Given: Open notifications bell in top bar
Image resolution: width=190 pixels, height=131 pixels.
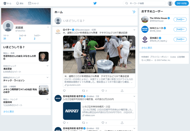Looking at the screenshot, I should (x=18, y=3).
